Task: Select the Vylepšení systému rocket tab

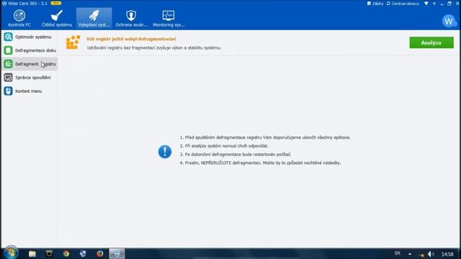Action: 94,18
